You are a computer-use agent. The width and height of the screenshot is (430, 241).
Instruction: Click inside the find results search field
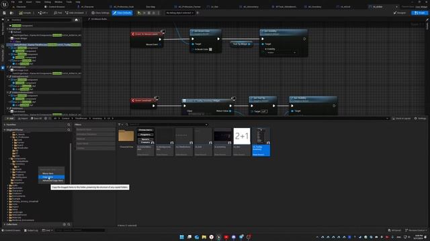tap(41, 20)
